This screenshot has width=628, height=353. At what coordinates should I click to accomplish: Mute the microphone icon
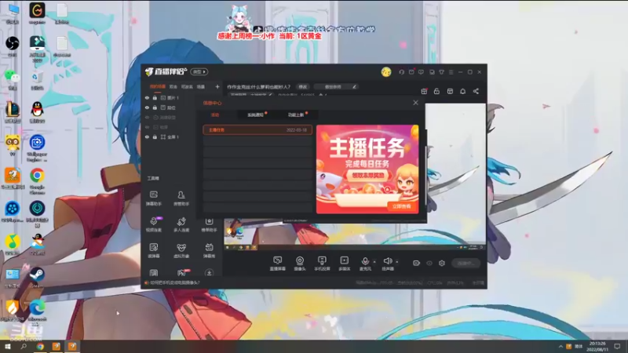(365, 261)
